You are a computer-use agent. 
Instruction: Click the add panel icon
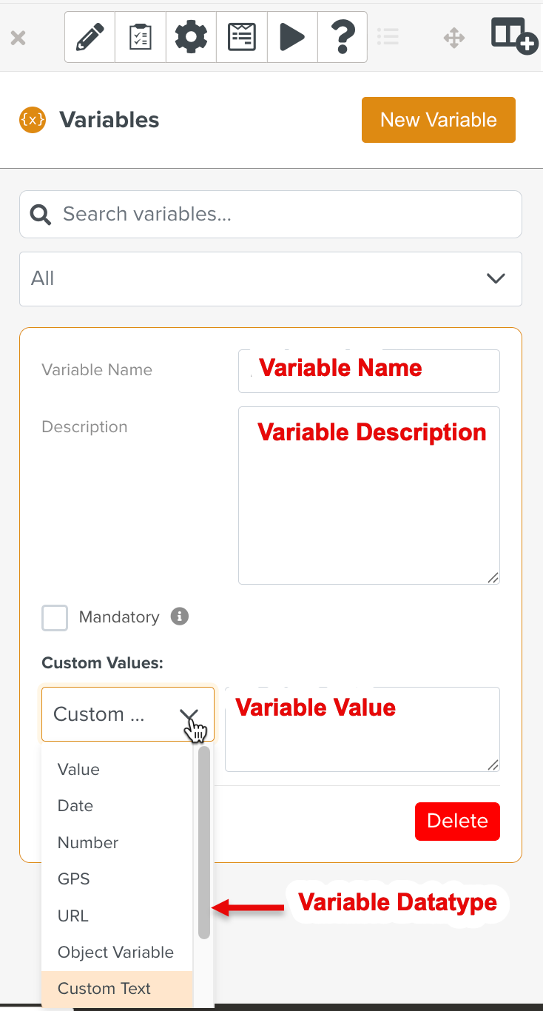514,37
